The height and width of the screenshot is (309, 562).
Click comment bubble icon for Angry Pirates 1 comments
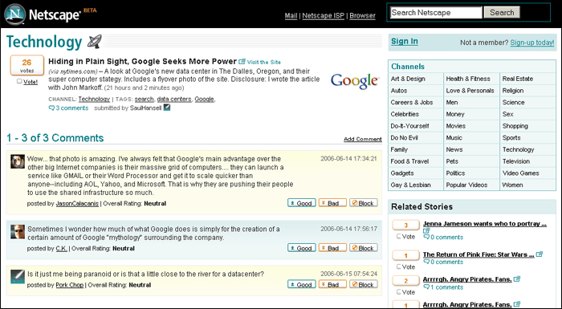426,287
